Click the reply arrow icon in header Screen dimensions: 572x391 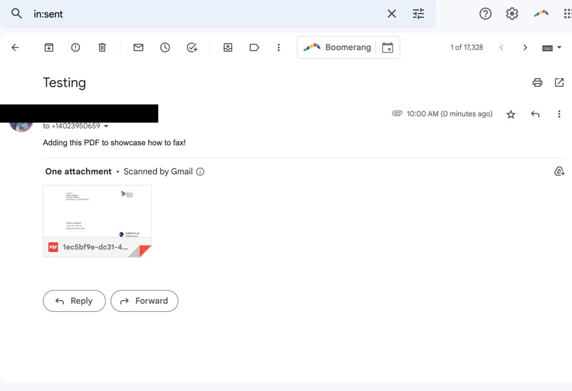[535, 114]
